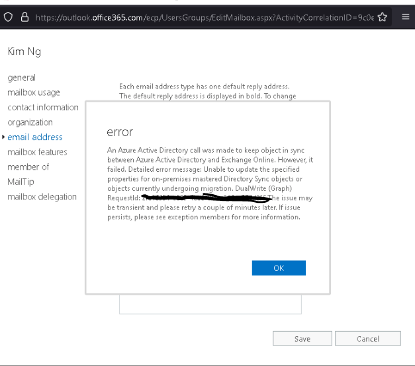Click the shield tracking protection icon
Image resolution: width=415 pixels, height=366 pixels.
[8, 17]
